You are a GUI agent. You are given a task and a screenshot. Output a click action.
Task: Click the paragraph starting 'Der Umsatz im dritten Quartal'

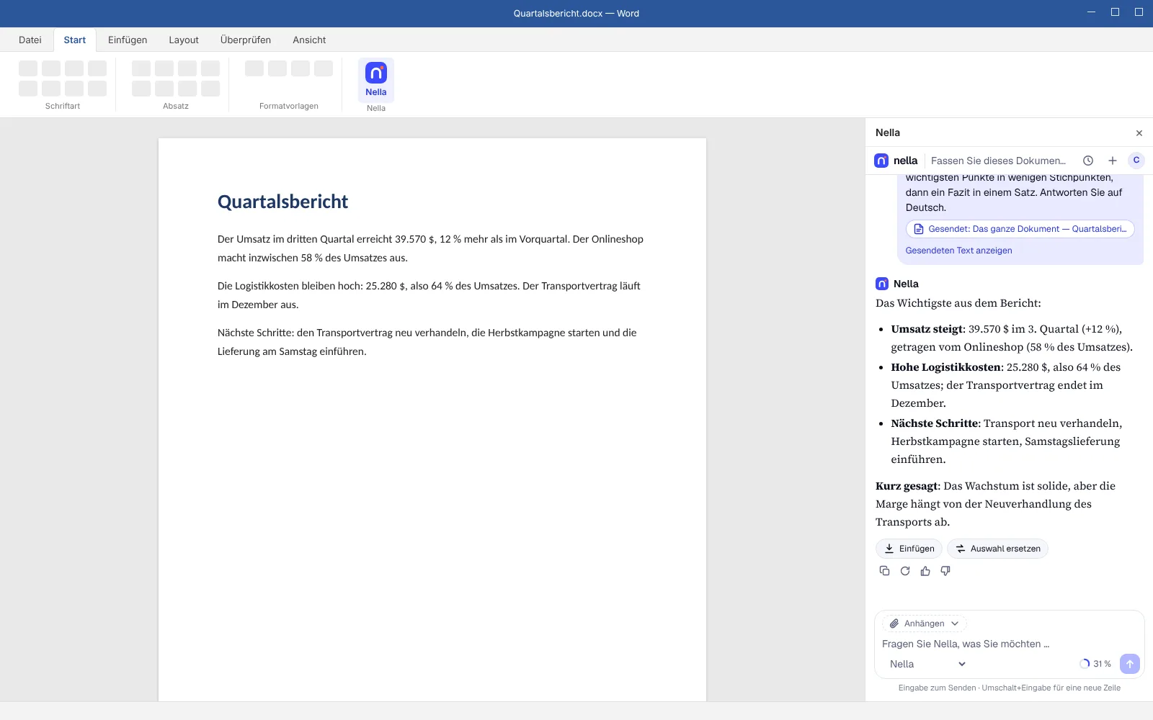[x=430, y=248]
